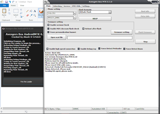Click the Firmware setting button
Image resolution: width=160 pixels, height=114 pixels.
pyautogui.click(x=122, y=32)
